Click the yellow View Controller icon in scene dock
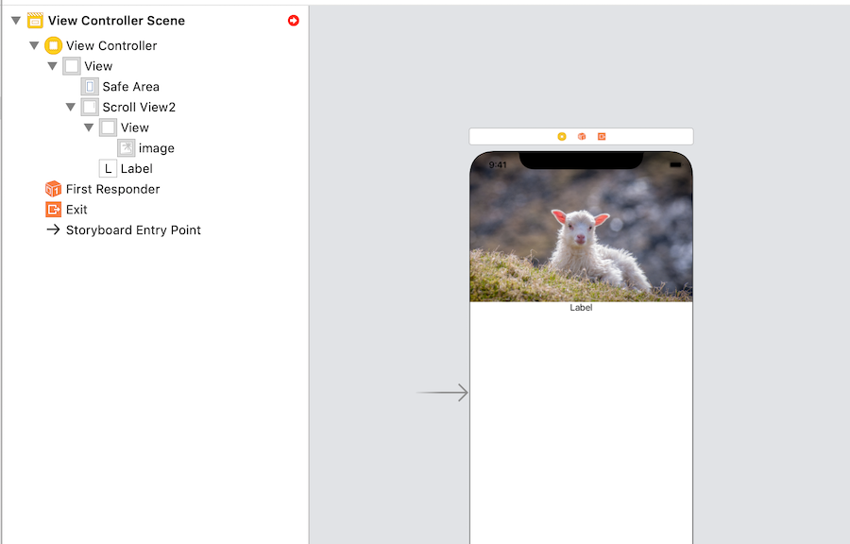This screenshot has width=850, height=544. pyautogui.click(x=563, y=135)
